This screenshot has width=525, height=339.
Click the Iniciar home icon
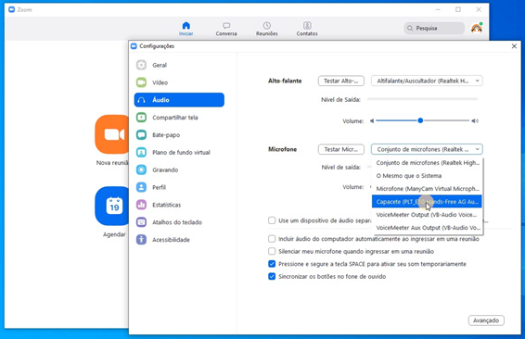(x=186, y=25)
